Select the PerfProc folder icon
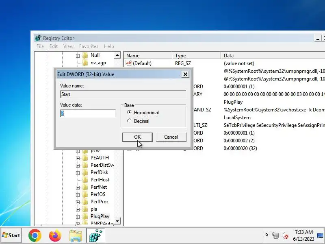The width and height of the screenshot is (325, 244). click(x=85, y=201)
